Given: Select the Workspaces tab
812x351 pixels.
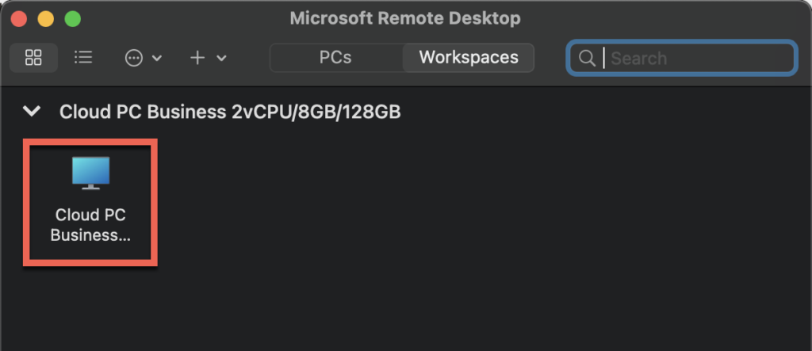Looking at the screenshot, I should pos(469,58).
